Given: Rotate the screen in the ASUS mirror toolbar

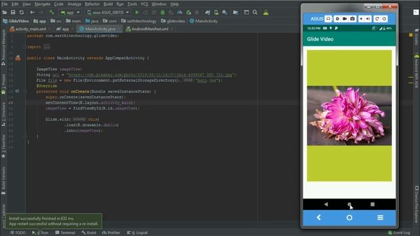Looking at the screenshot, I should (377, 19).
